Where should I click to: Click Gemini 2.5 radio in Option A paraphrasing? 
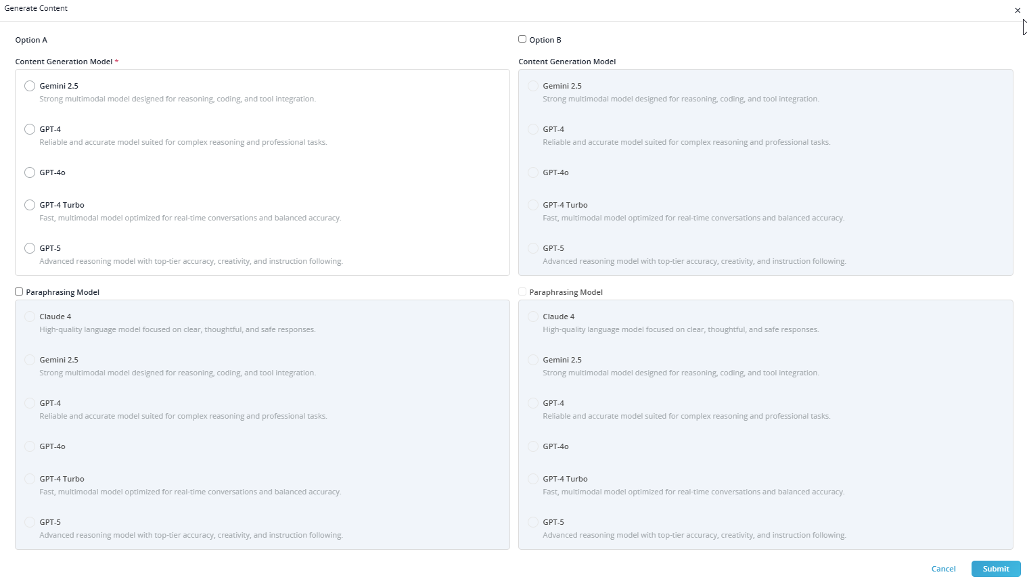(30, 360)
